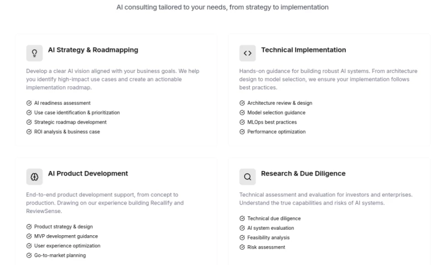
Task: Click the Technical Implementation heading
Action: tap(303, 50)
